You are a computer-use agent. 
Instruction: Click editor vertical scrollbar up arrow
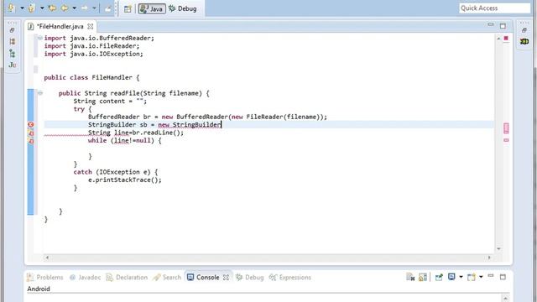pyautogui.click(x=498, y=39)
